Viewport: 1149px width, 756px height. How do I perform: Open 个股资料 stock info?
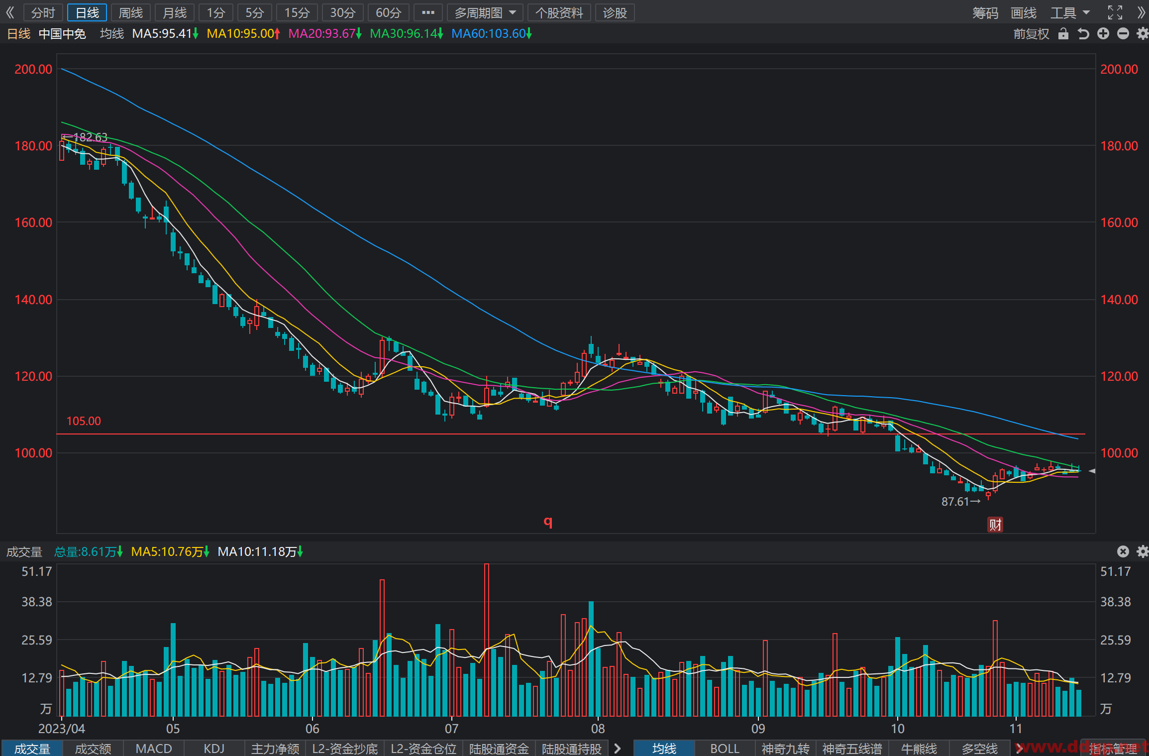[559, 12]
